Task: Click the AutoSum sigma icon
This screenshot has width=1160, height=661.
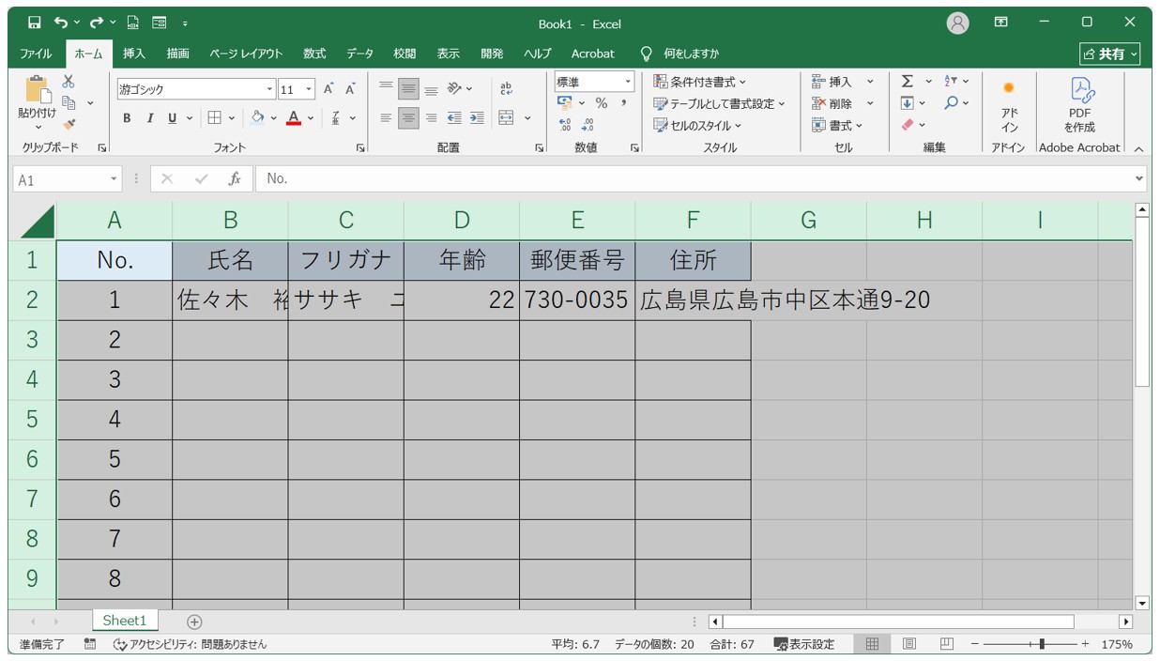Action: (907, 82)
